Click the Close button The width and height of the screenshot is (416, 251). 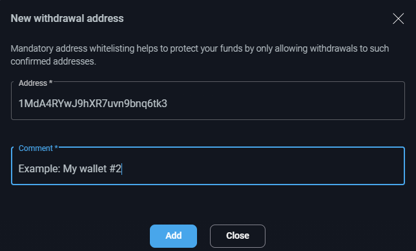[238, 236]
